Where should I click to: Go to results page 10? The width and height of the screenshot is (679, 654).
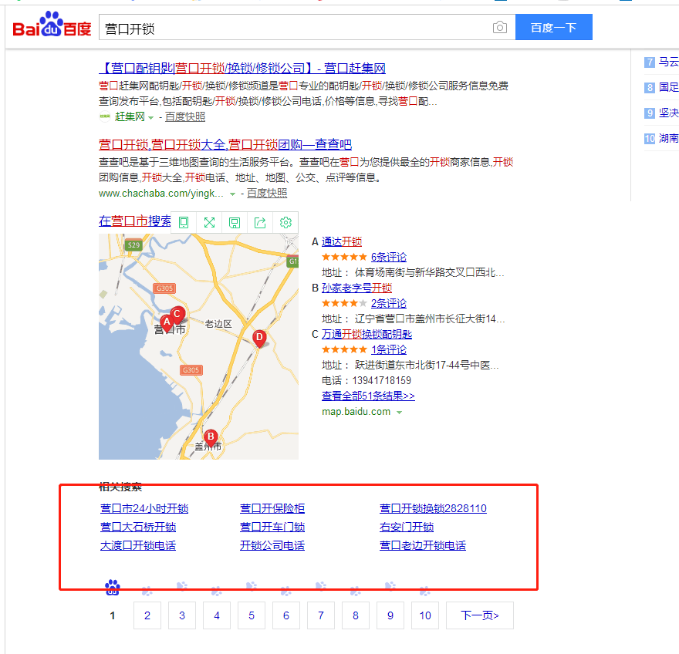[425, 615]
